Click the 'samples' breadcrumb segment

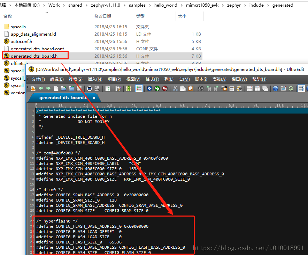137,5
